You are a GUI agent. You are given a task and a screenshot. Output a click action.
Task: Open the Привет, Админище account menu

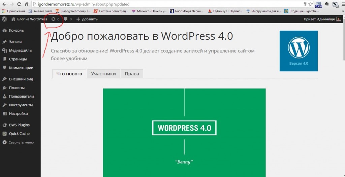click(x=322, y=19)
